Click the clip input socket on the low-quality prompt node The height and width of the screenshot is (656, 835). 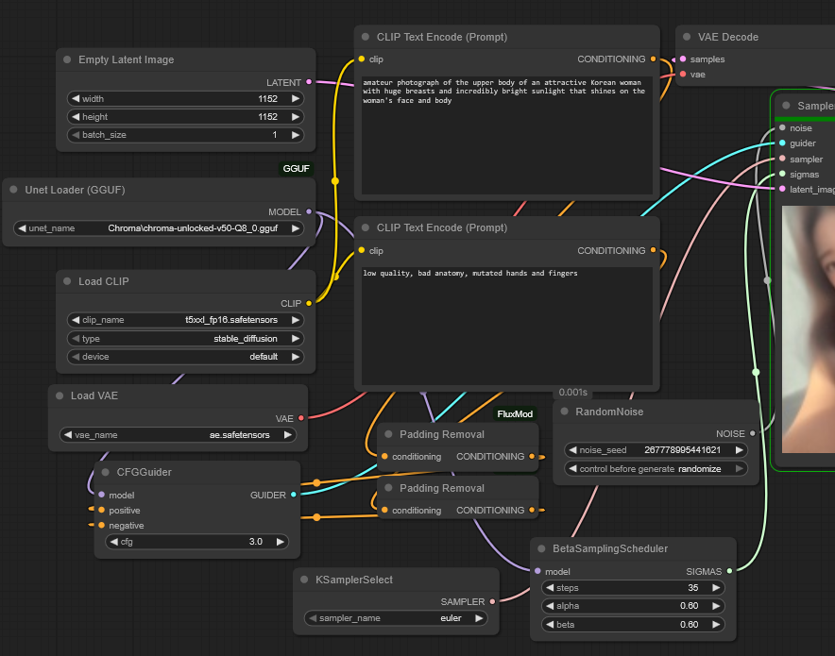click(x=362, y=250)
